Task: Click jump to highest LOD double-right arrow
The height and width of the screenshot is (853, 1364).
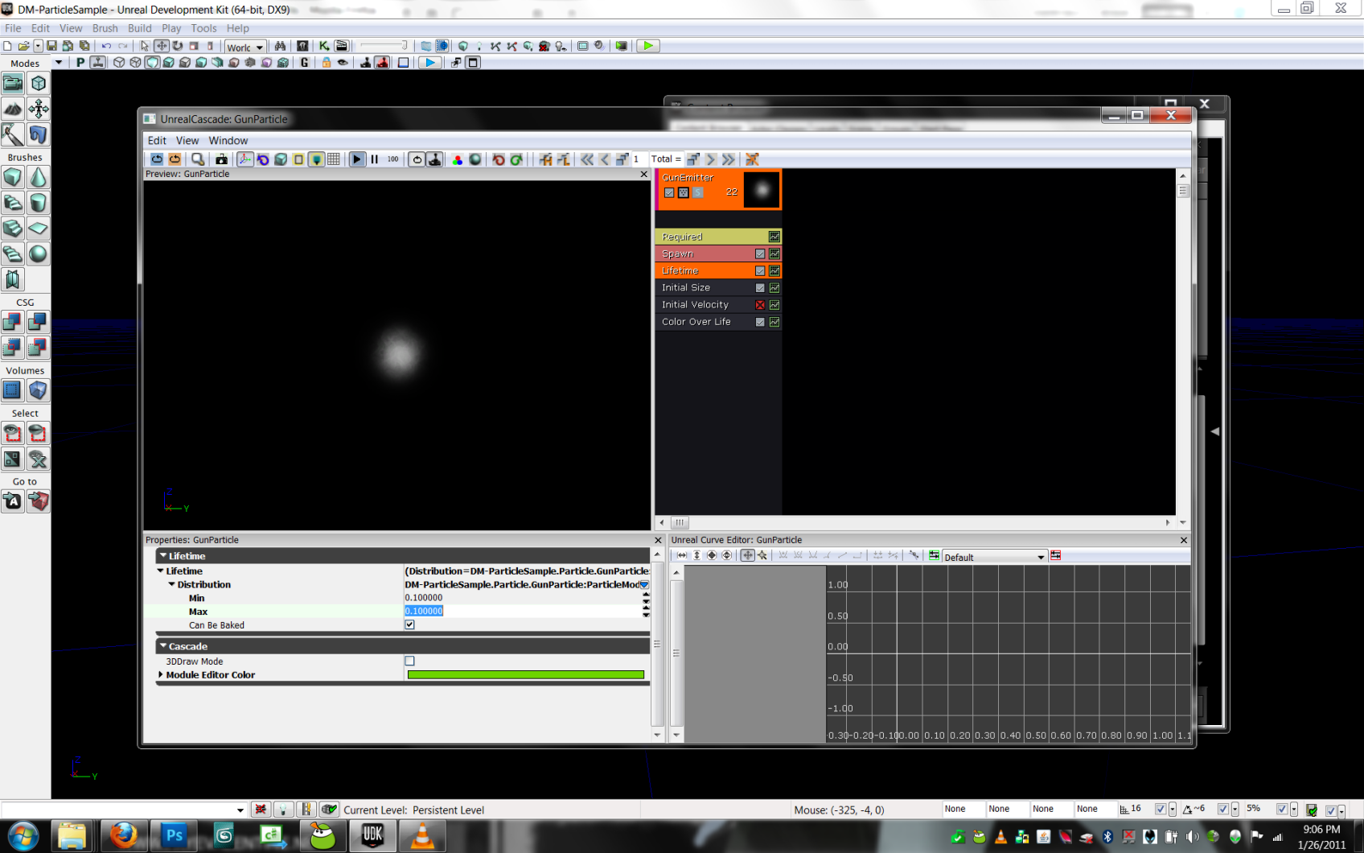Action: 729,159
